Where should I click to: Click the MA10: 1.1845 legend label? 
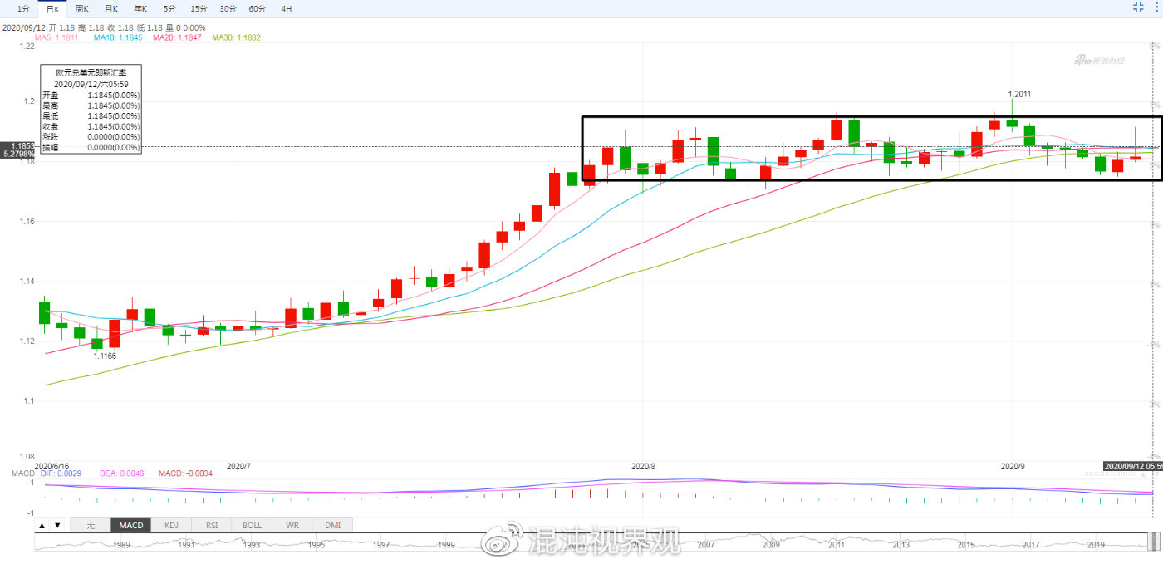[117, 37]
